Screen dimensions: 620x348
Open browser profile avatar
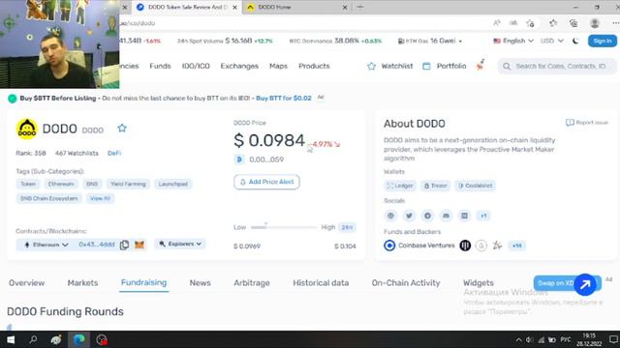(x=594, y=23)
